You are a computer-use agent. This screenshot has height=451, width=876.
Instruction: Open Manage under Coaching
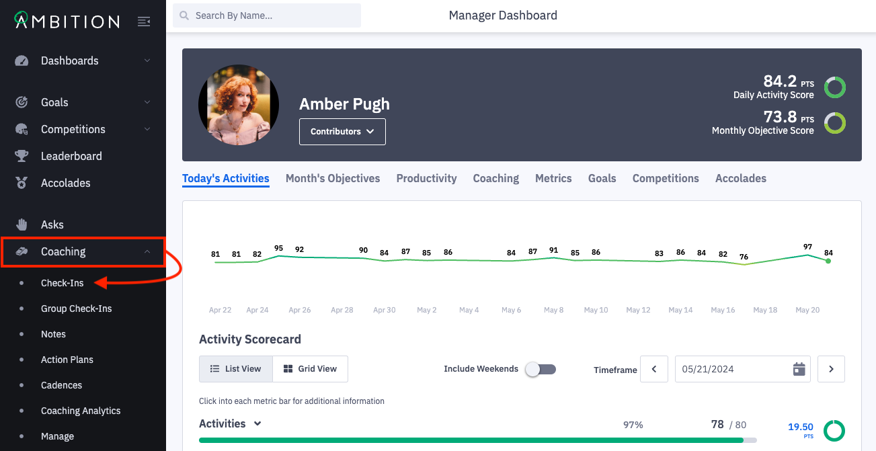(x=58, y=436)
